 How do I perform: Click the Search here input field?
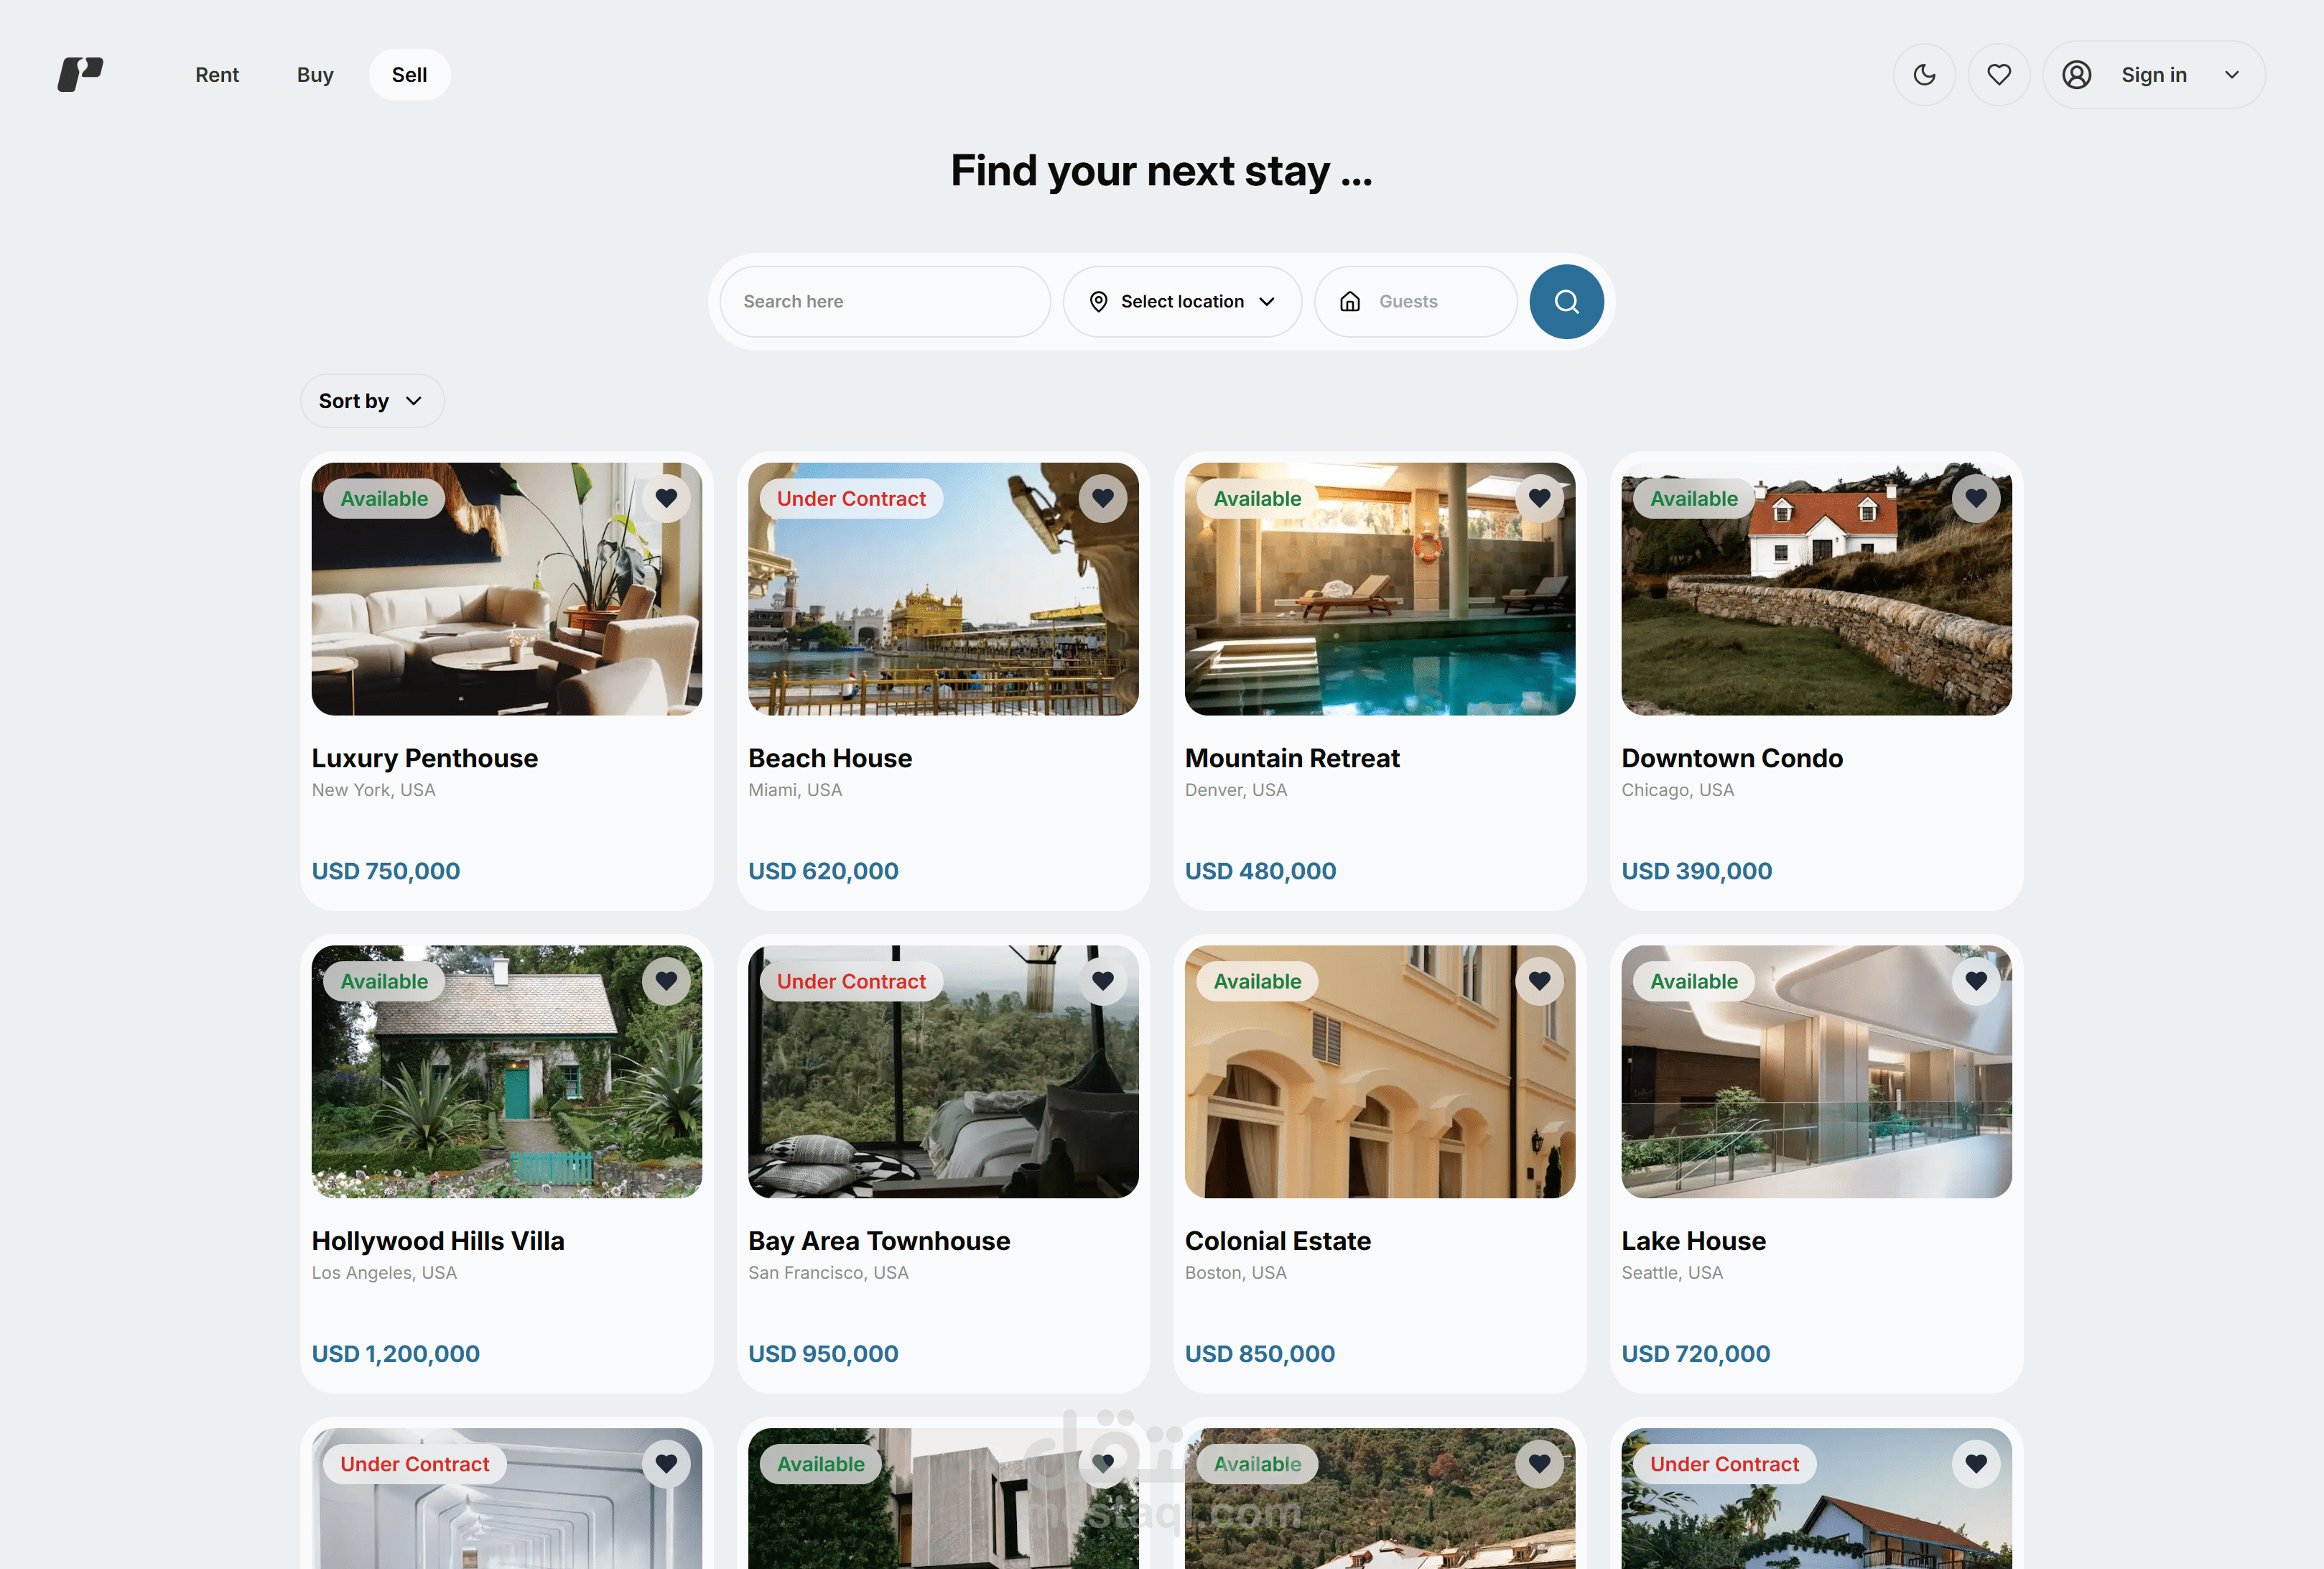885,301
